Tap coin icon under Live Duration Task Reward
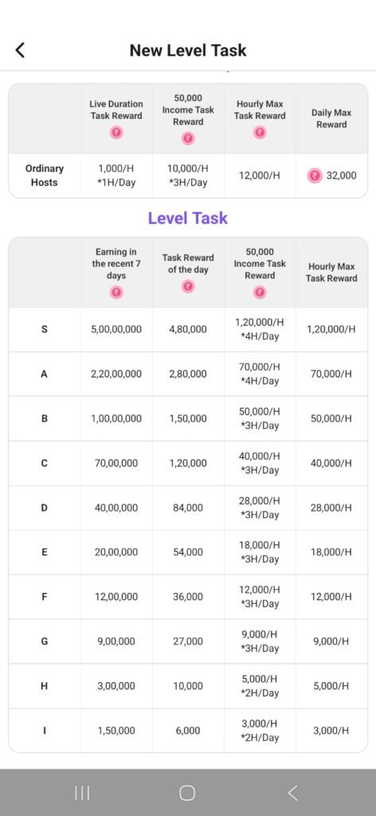The width and height of the screenshot is (376, 816). [x=116, y=133]
